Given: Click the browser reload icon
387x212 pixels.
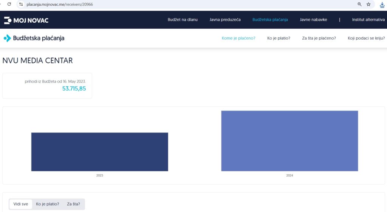Looking at the screenshot, I should [x=9, y=4].
